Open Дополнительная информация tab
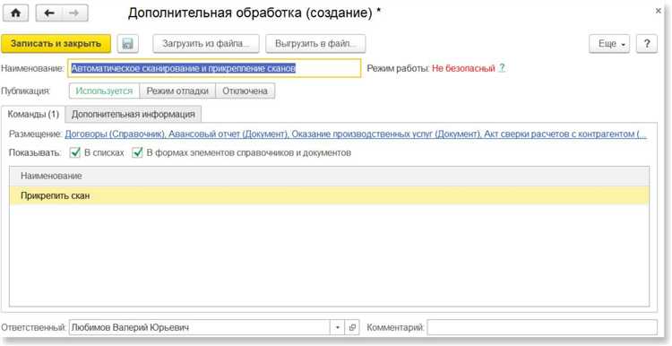The image size is (672, 346). [133, 115]
